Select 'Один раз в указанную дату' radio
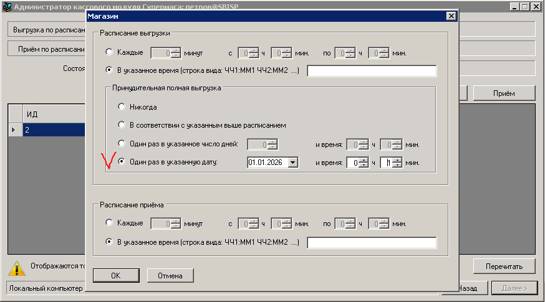 [122, 163]
